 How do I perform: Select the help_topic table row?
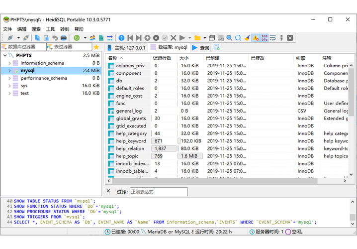(127, 156)
